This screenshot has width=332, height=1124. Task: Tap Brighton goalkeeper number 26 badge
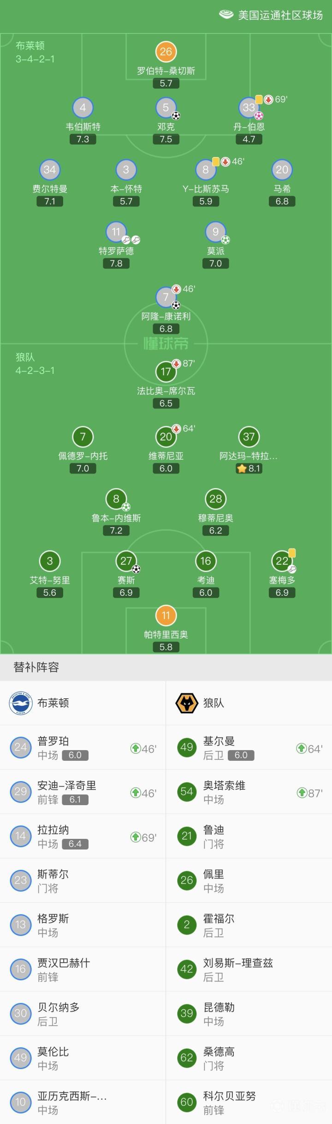point(166,52)
